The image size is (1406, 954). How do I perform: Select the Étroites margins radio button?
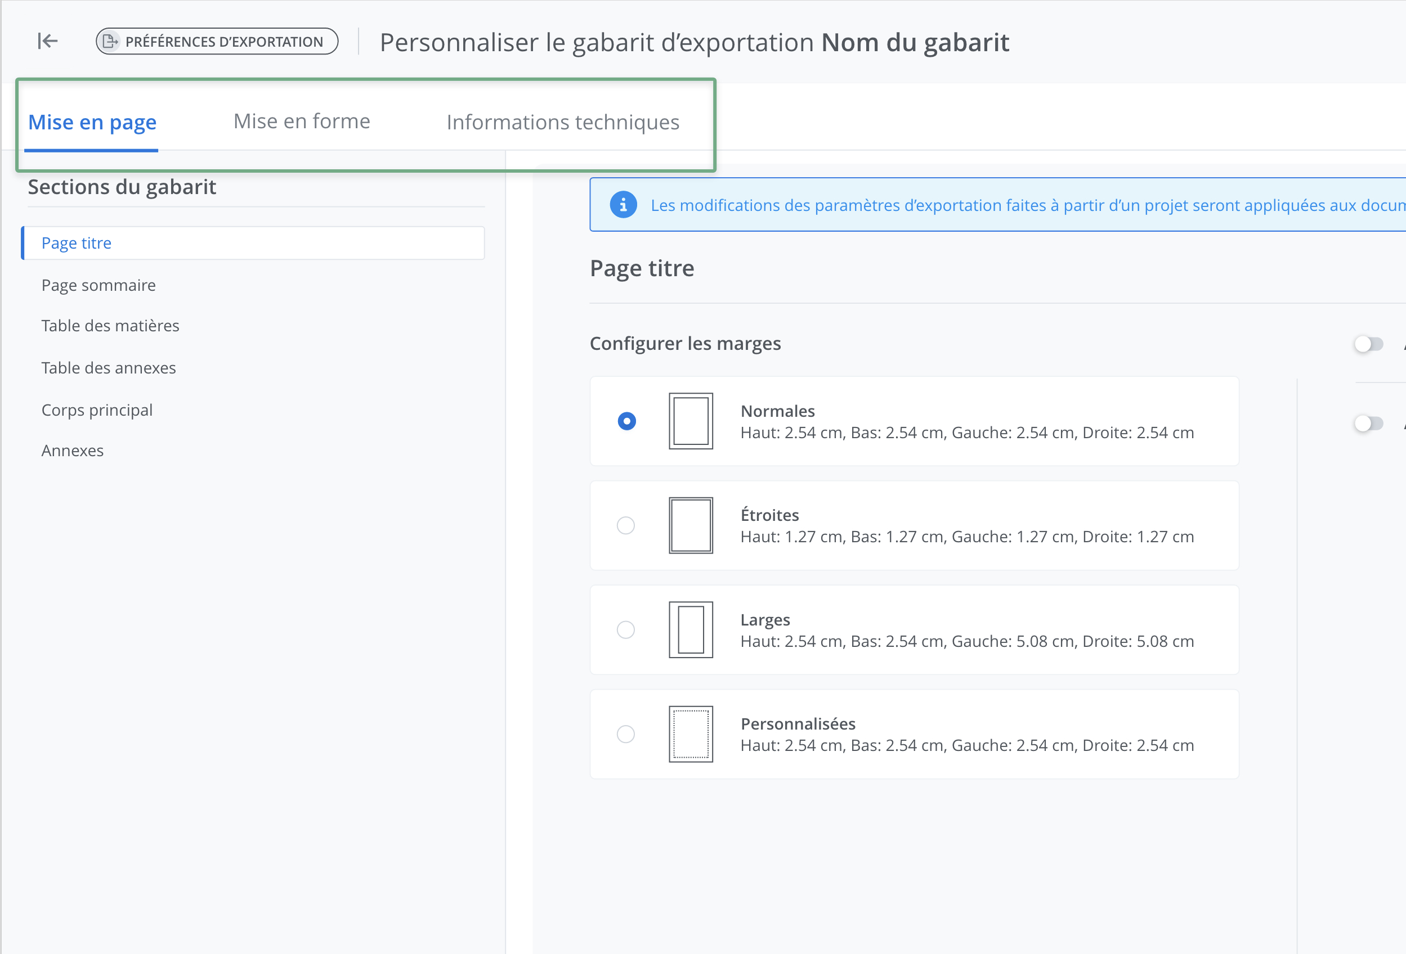click(625, 525)
